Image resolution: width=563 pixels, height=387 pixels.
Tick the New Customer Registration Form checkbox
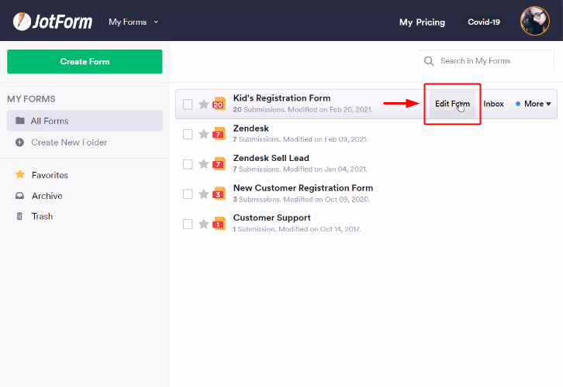[188, 193]
